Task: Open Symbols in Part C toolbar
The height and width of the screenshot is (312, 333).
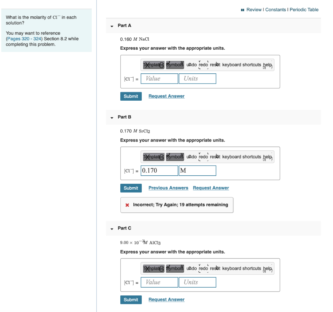Action: pos(175,268)
